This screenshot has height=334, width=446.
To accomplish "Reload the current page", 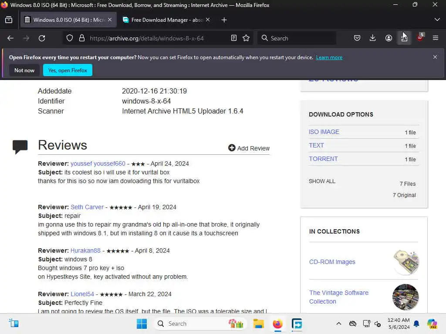I will pos(42,38).
